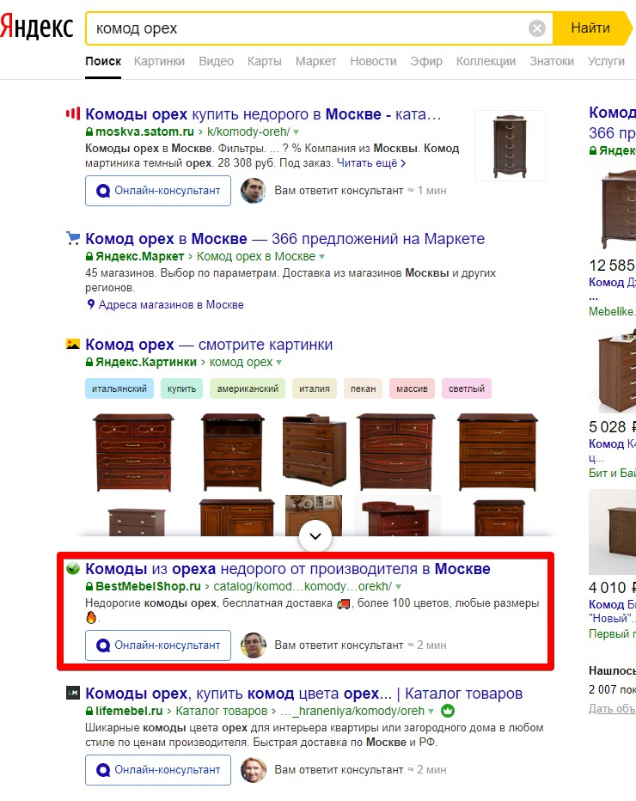The width and height of the screenshot is (636, 801).
Task: Open the Услуги tab
Action: (606, 61)
